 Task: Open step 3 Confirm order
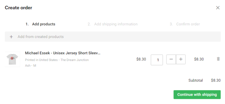185,24
